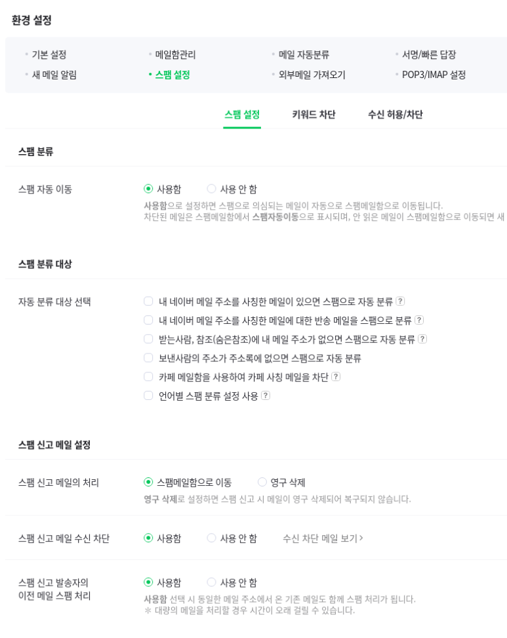The height and width of the screenshot is (638, 507).
Task: Open help icon for 내 네이버 메일 주소를 사칭한 메일이 있으면
Action: (400, 301)
